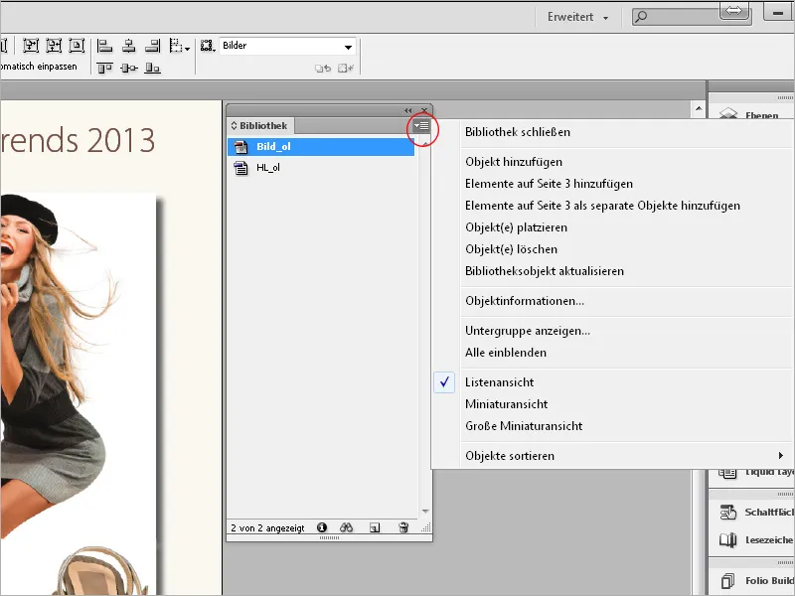795x596 pixels.
Task: Collapse Bibliothek panel with double-arrow icon
Action: [408, 110]
